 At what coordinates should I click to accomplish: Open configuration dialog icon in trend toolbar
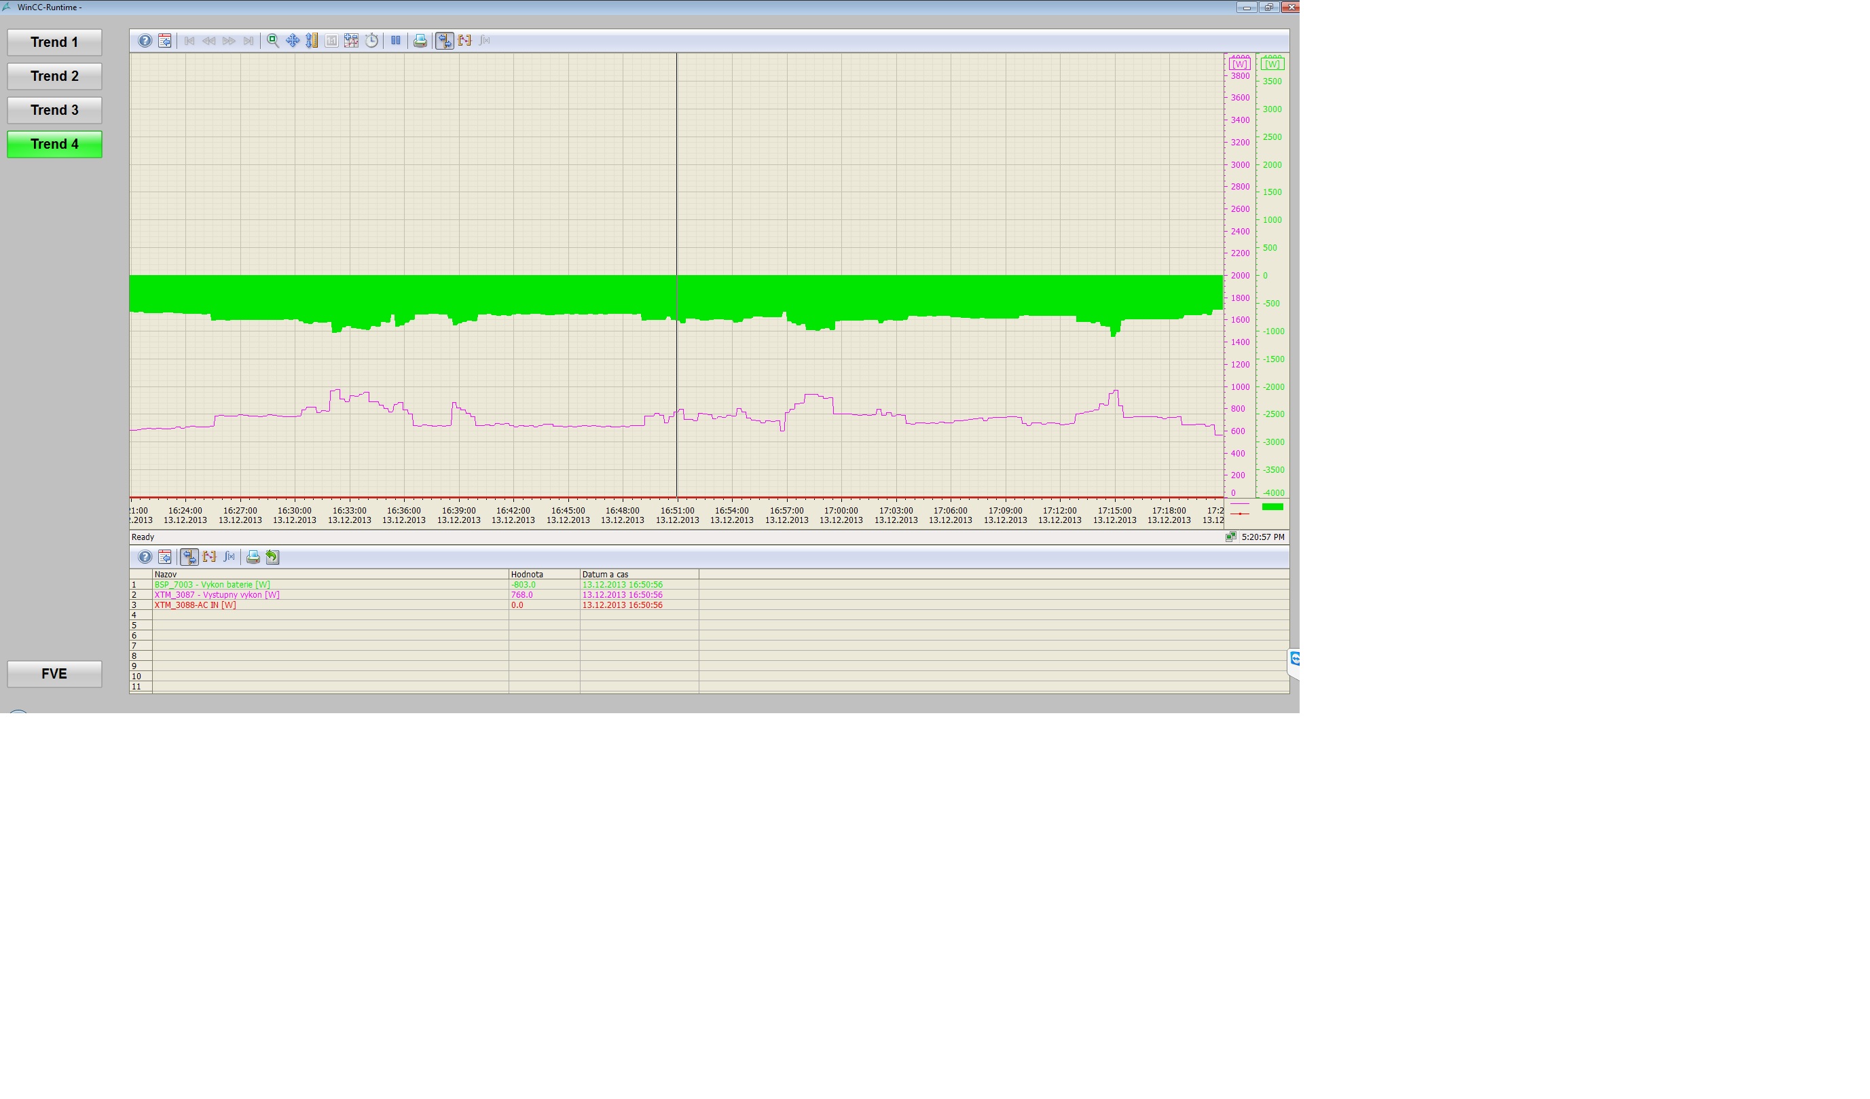tap(165, 41)
